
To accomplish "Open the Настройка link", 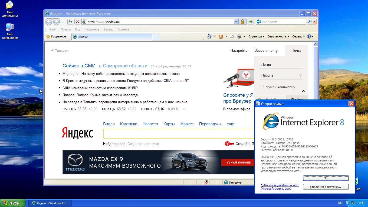I will click(239, 50).
